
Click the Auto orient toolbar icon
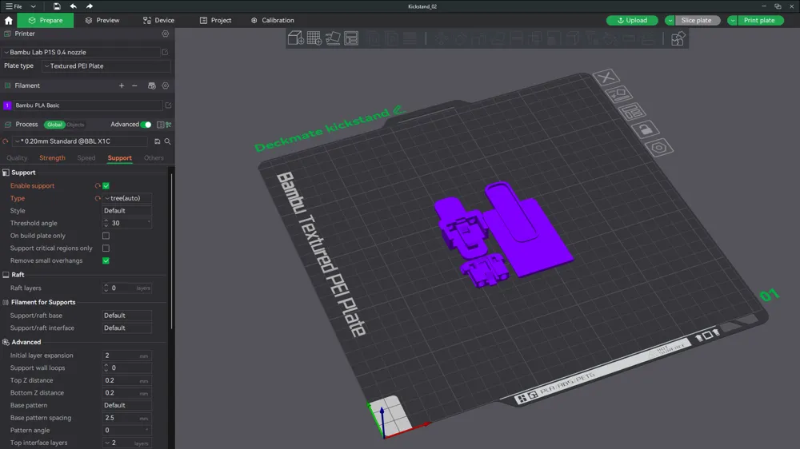point(333,38)
